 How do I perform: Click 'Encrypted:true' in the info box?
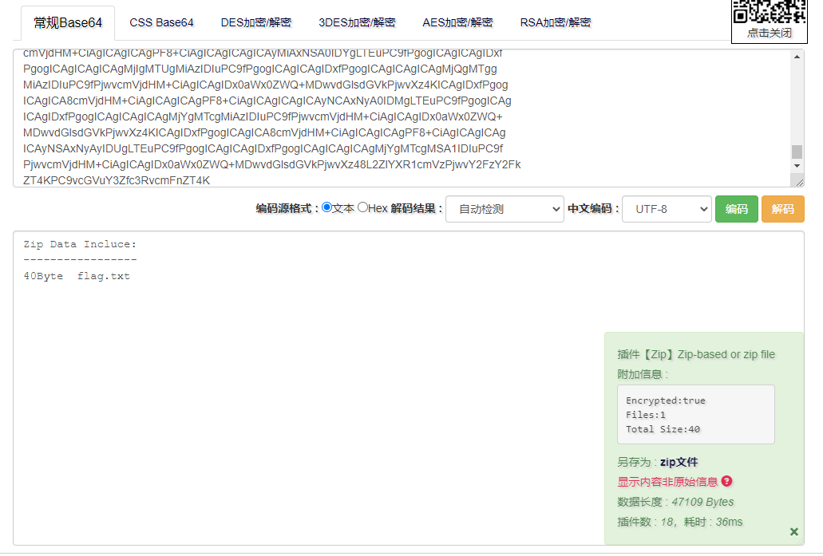pos(666,400)
